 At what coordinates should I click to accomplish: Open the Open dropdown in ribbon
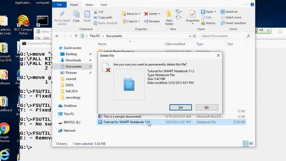click(x=209, y=12)
